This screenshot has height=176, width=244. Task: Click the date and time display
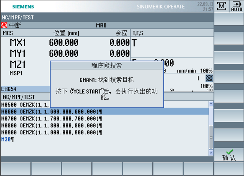click(x=205, y=7)
